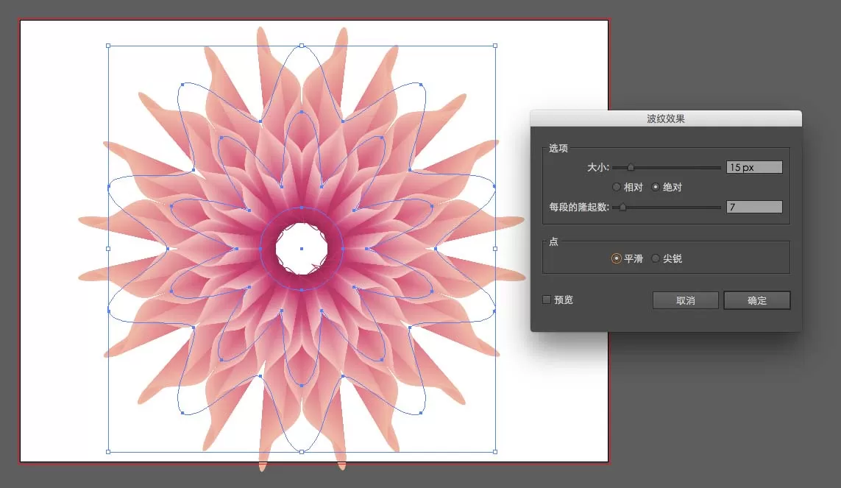The width and height of the screenshot is (841, 488).
Task: Click the 大小 slider handle
Action: tap(631, 168)
